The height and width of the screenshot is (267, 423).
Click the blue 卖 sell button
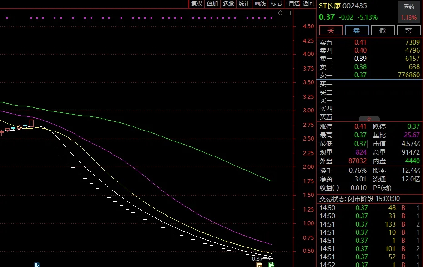coord(357,30)
